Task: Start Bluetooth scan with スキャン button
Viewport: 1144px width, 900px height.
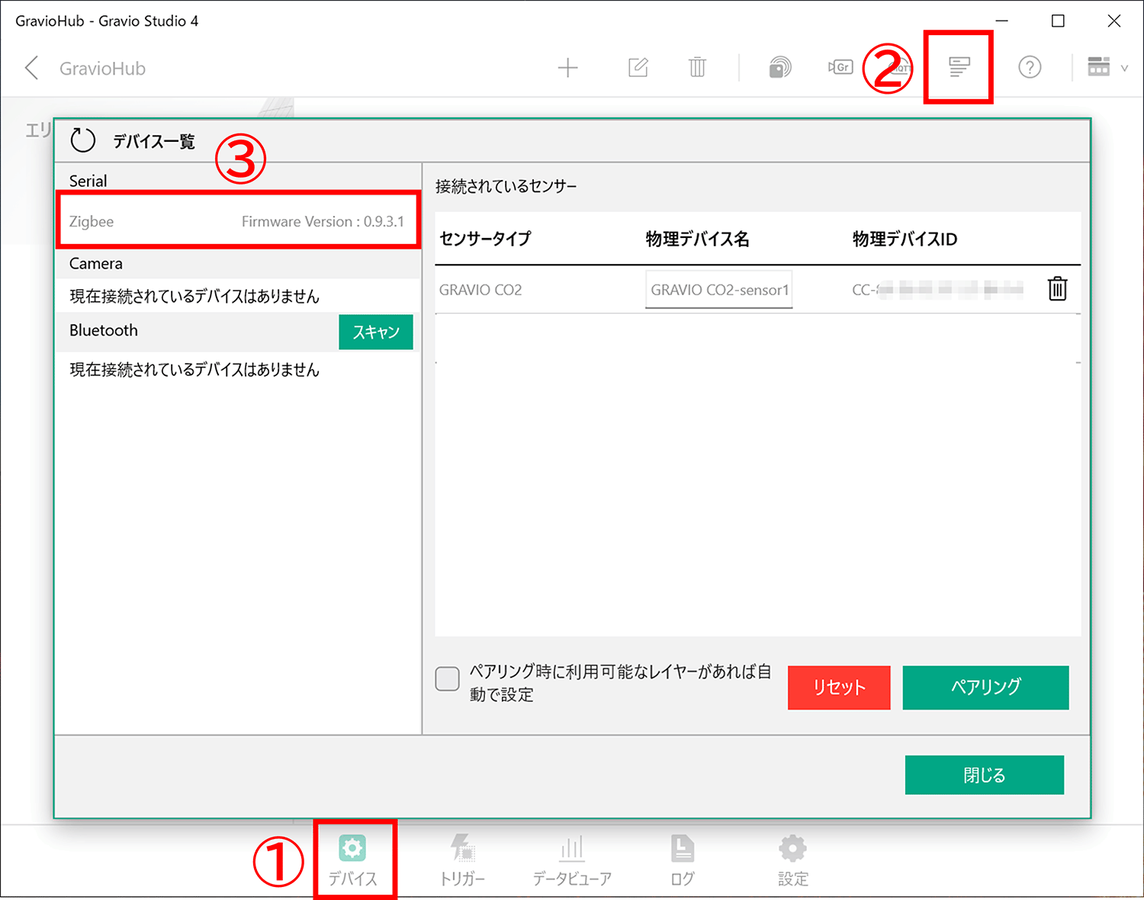Action: click(376, 332)
